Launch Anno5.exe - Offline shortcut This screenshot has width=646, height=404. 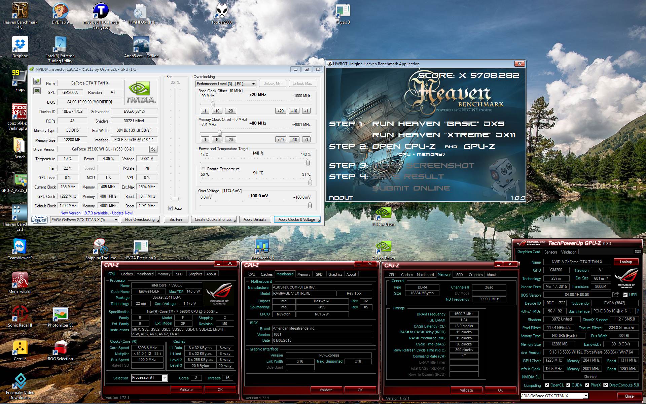click(141, 47)
